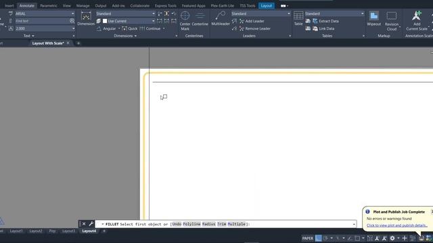
Task: Click the white Use Current color swatch
Action: (x=105, y=21)
